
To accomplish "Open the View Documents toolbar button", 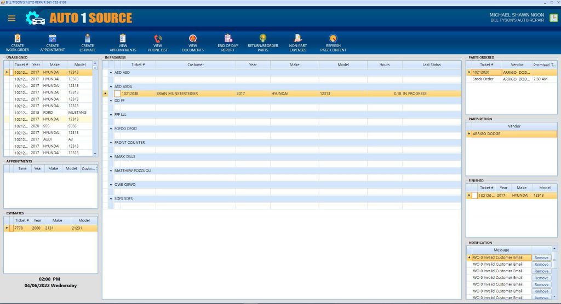I will [x=192, y=39].
